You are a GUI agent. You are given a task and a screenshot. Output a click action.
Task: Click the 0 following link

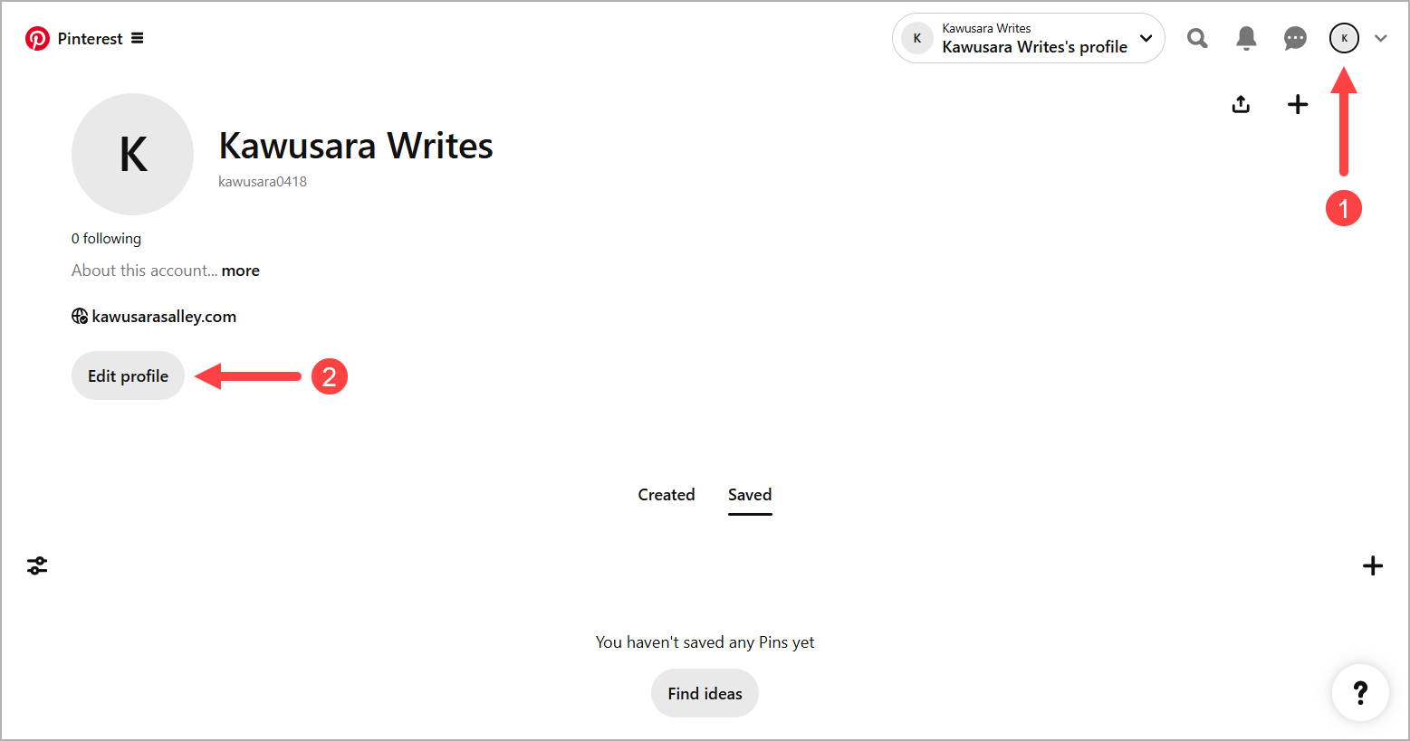106,238
